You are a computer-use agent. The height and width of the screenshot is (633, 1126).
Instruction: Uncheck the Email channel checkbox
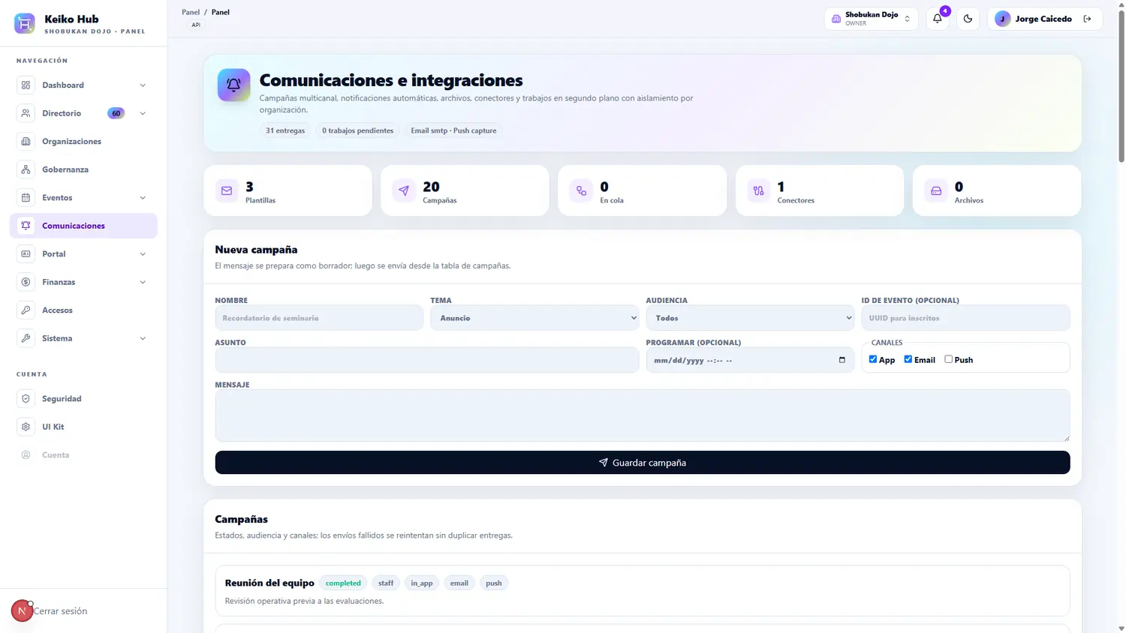click(908, 359)
